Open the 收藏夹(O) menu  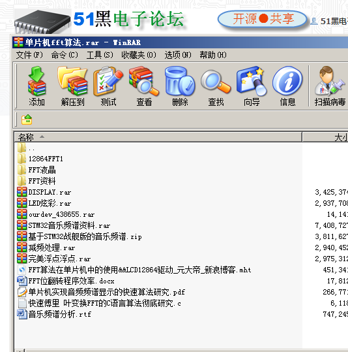[139, 55]
